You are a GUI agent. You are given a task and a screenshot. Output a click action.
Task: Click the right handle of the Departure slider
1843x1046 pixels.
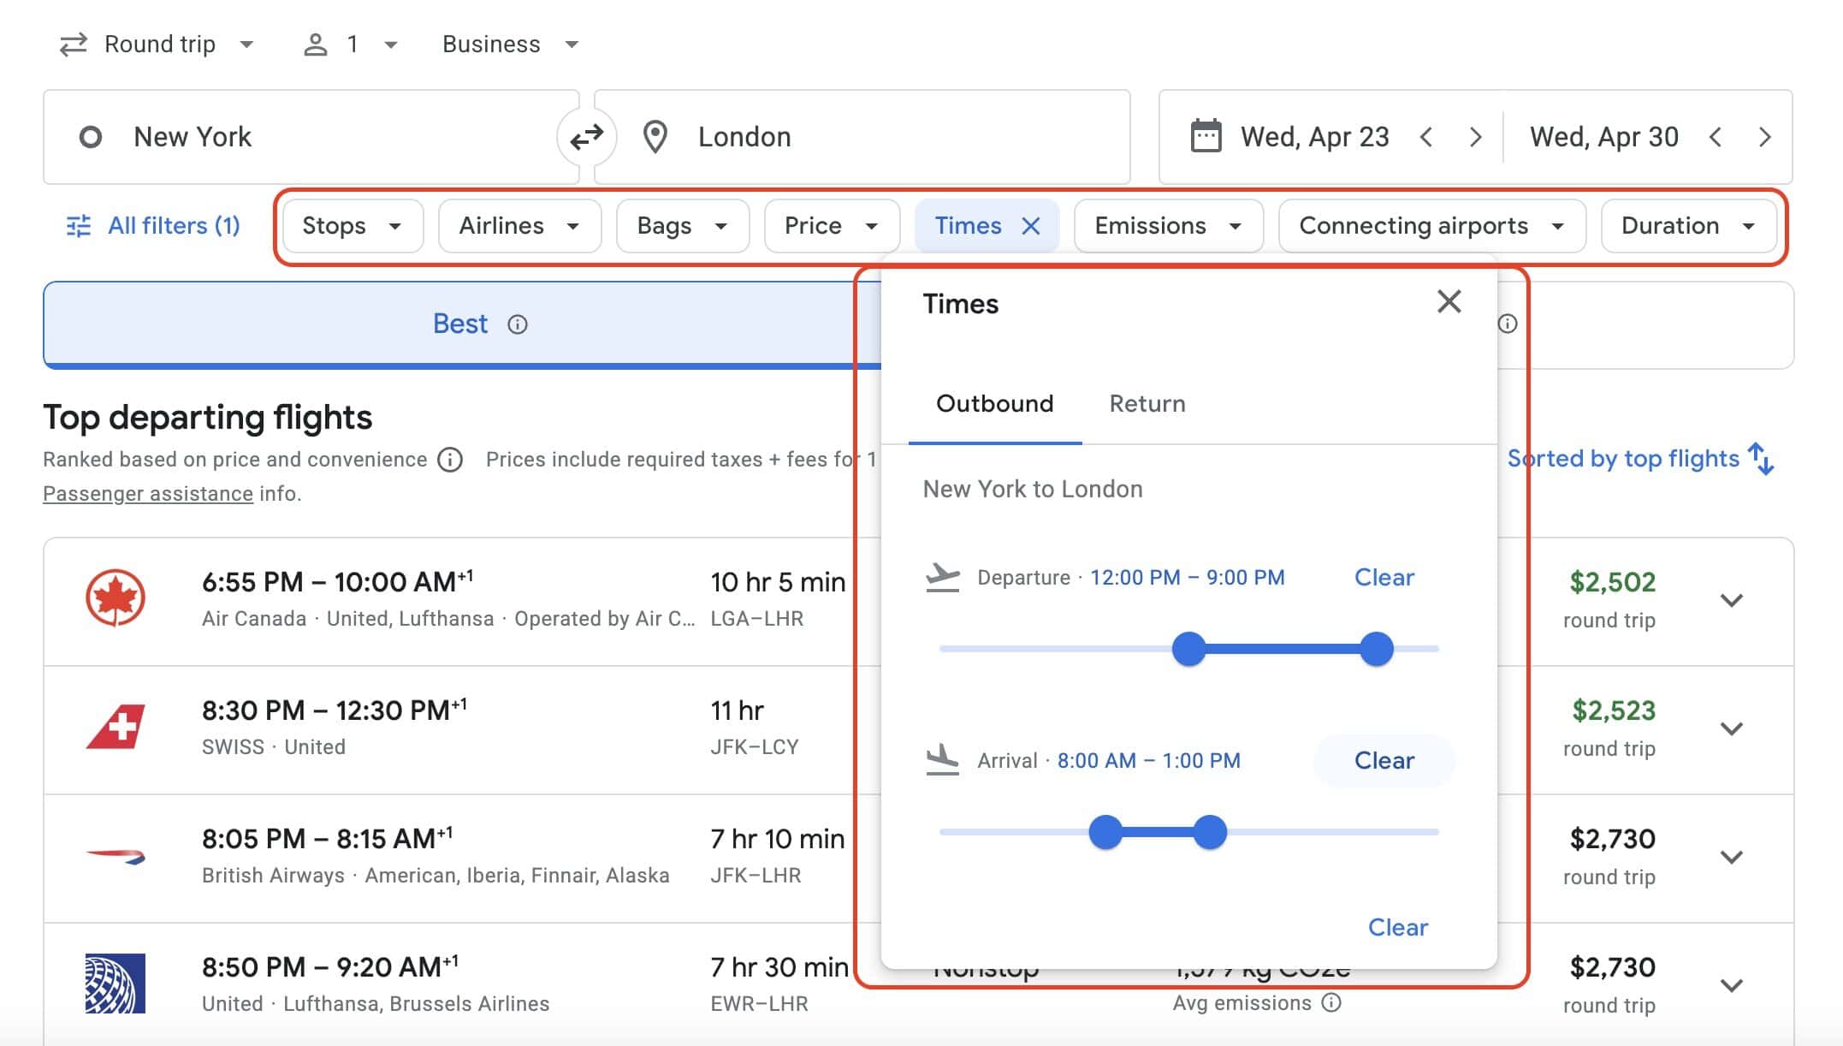click(x=1376, y=649)
